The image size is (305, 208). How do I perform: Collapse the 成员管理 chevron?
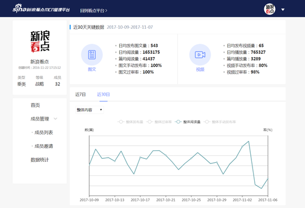[x=55, y=119]
